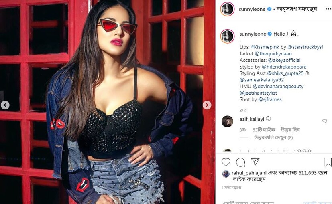The width and height of the screenshot is (332, 204).
Task: Visit @starstruckbysl profile
Action: [305, 47]
